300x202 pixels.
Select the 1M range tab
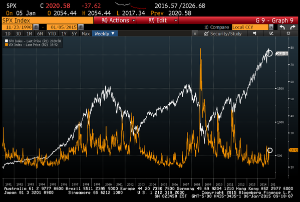(x=29, y=34)
